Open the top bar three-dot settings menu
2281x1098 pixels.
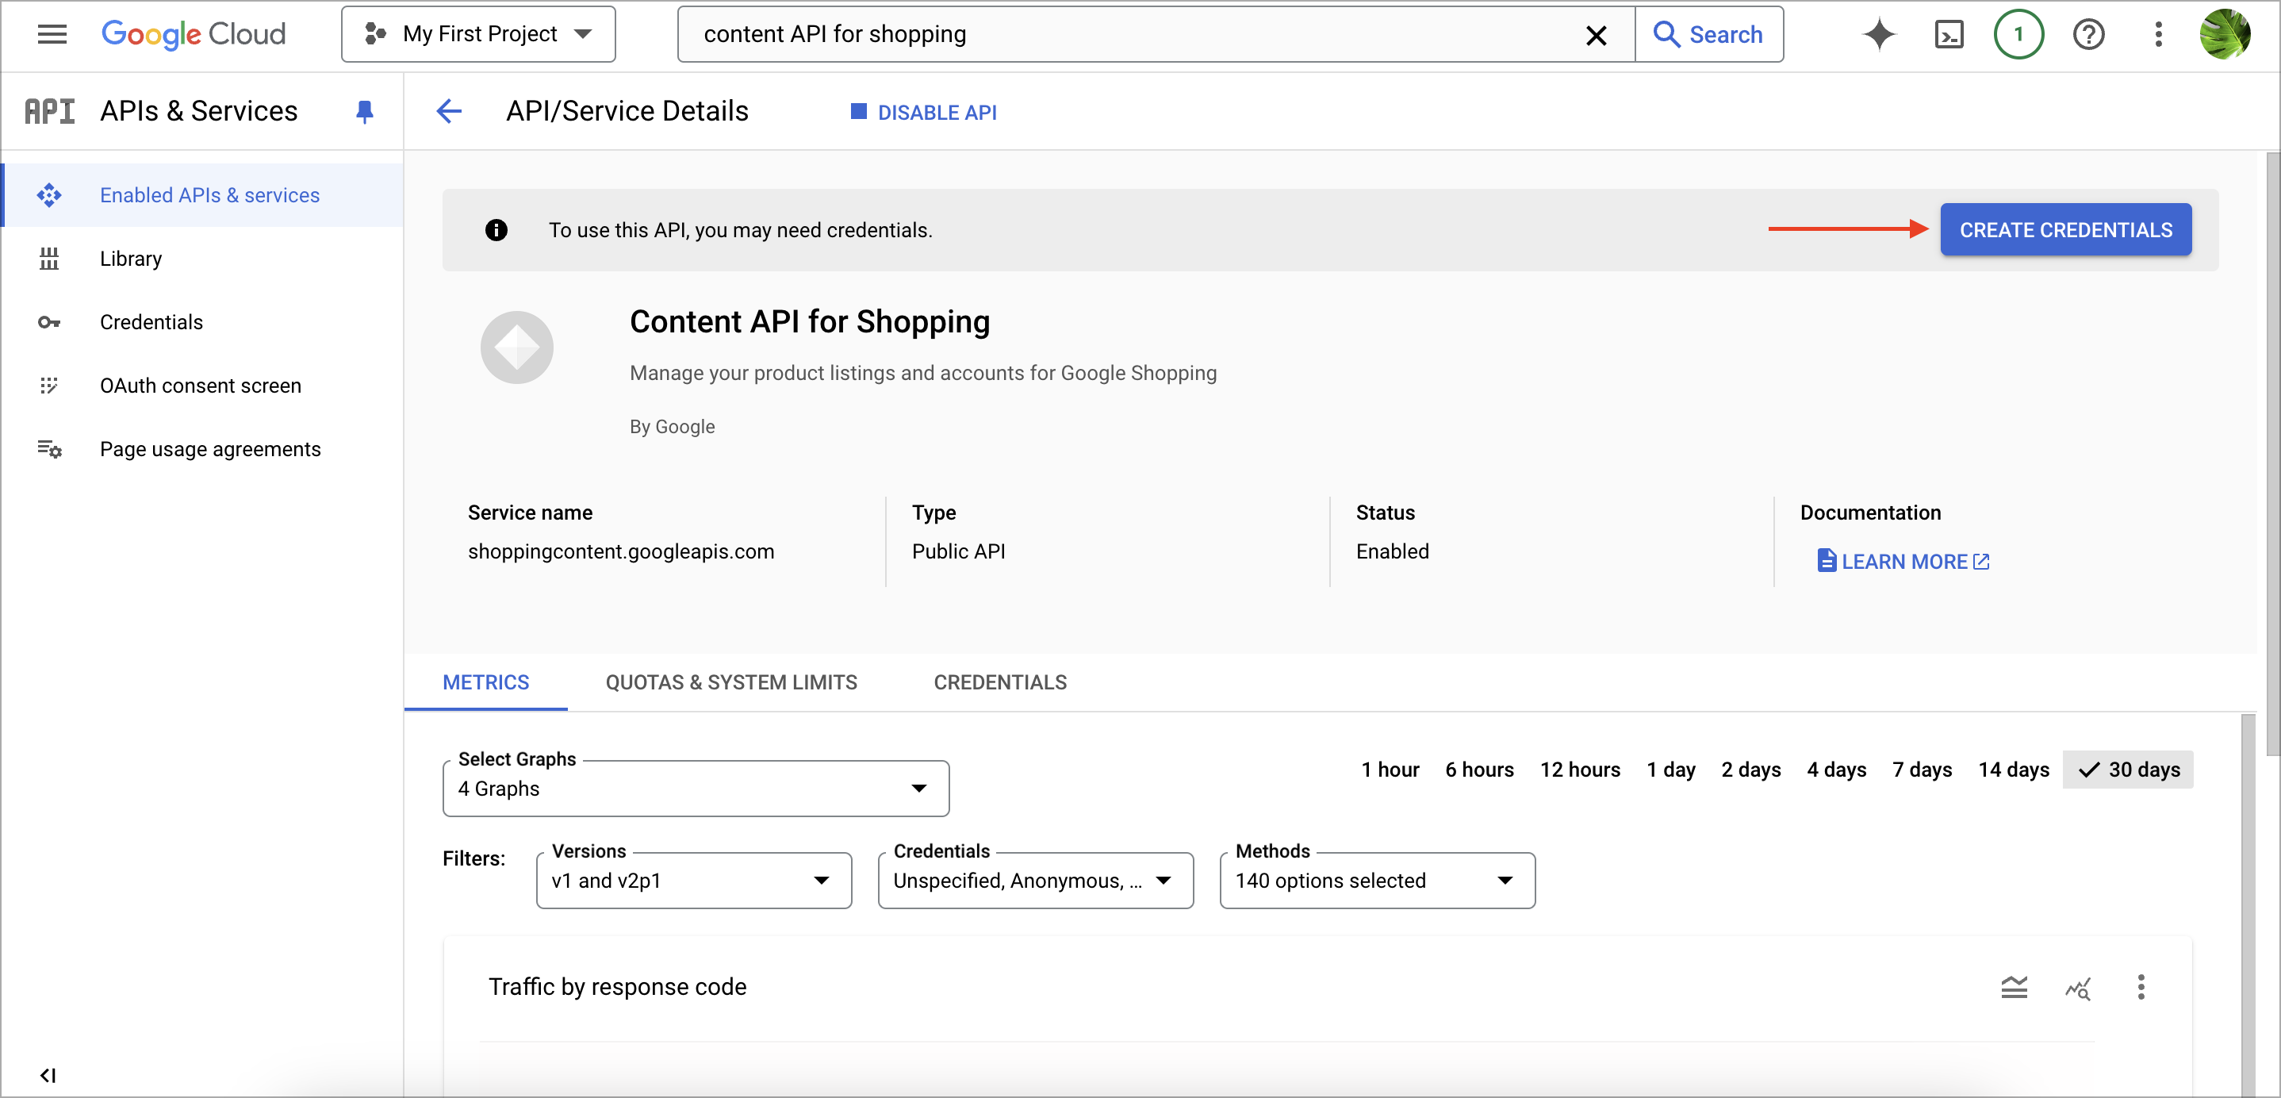point(2158,35)
